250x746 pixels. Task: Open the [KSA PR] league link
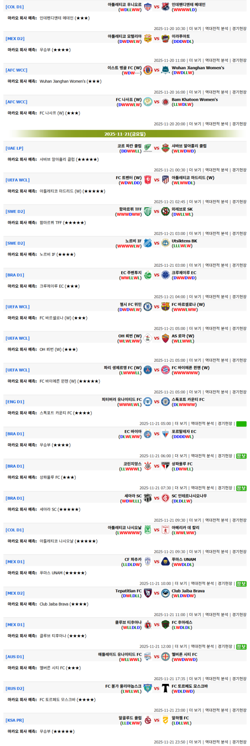click(15, 720)
